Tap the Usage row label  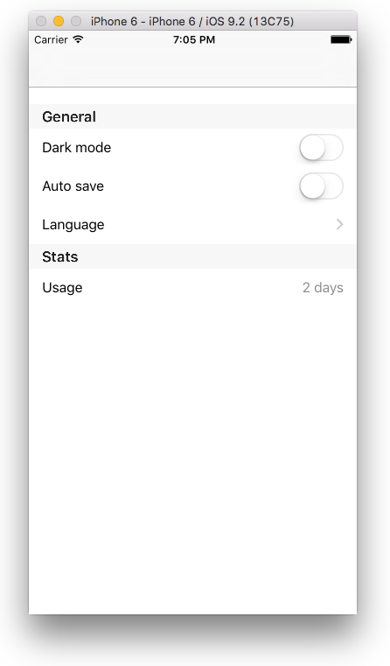tap(62, 288)
